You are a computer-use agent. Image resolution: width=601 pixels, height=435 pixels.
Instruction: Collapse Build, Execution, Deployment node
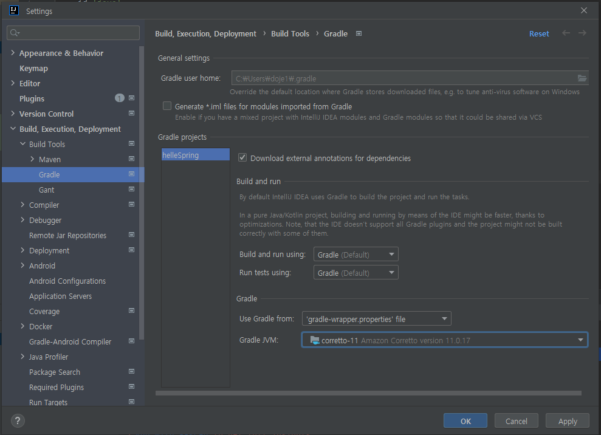pos(13,128)
